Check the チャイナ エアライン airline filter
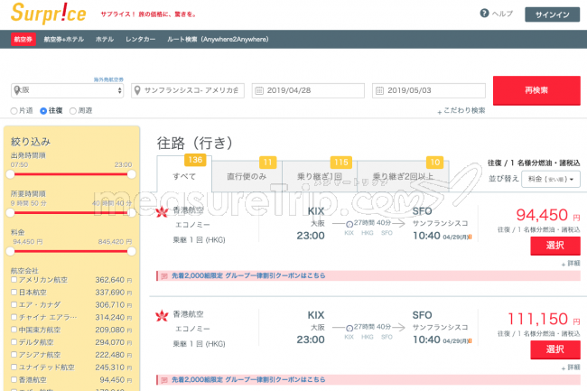This screenshot has width=587, height=391. point(14,317)
